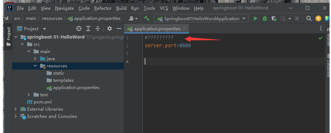Open the Window menu
Viewport: 331px width, 133px height.
coord(181,8)
